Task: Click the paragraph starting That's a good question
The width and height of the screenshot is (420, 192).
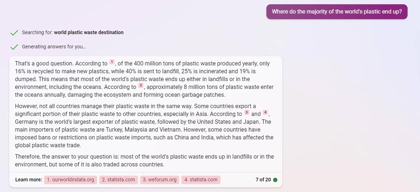Action: (x=144, y=79)
